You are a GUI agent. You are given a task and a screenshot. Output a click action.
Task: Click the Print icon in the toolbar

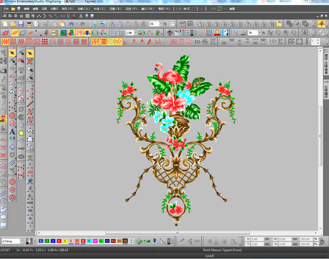coord(29,24)
